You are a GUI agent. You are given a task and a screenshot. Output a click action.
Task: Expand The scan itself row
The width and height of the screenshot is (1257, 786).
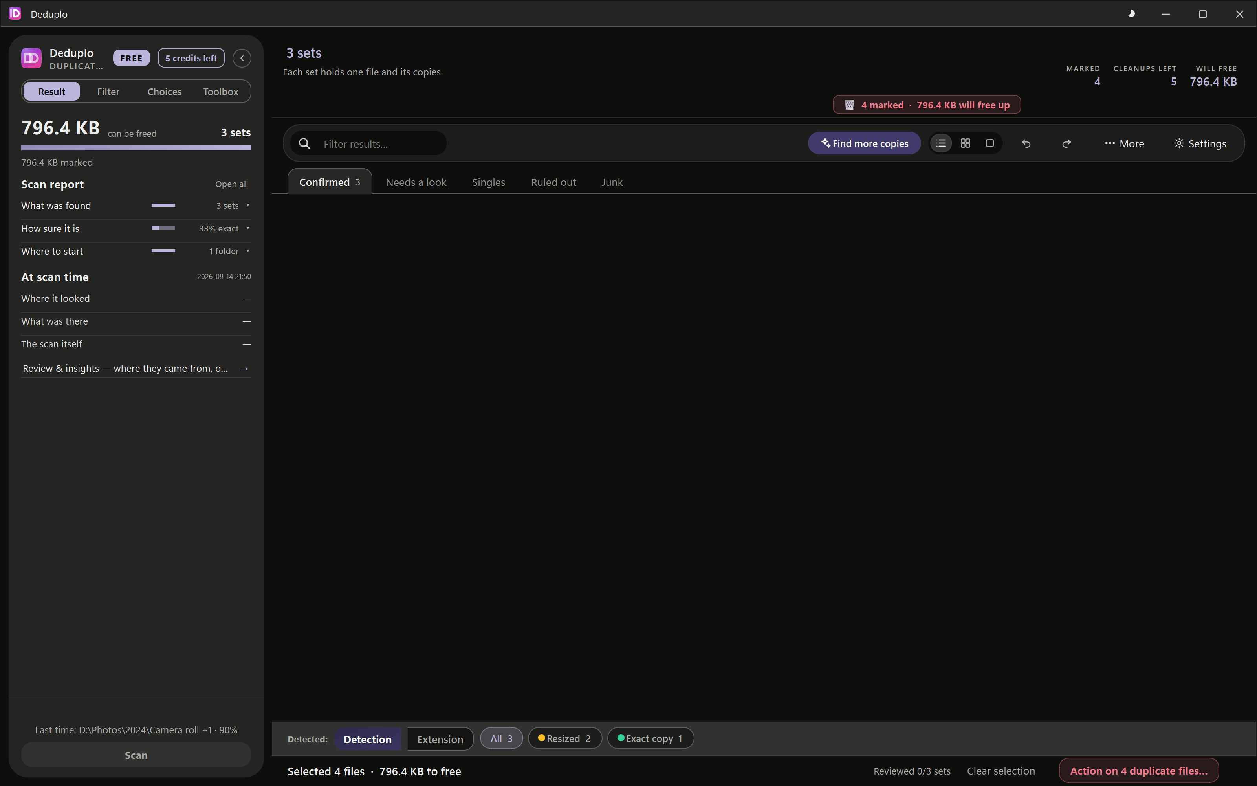[x=136, y=344]
